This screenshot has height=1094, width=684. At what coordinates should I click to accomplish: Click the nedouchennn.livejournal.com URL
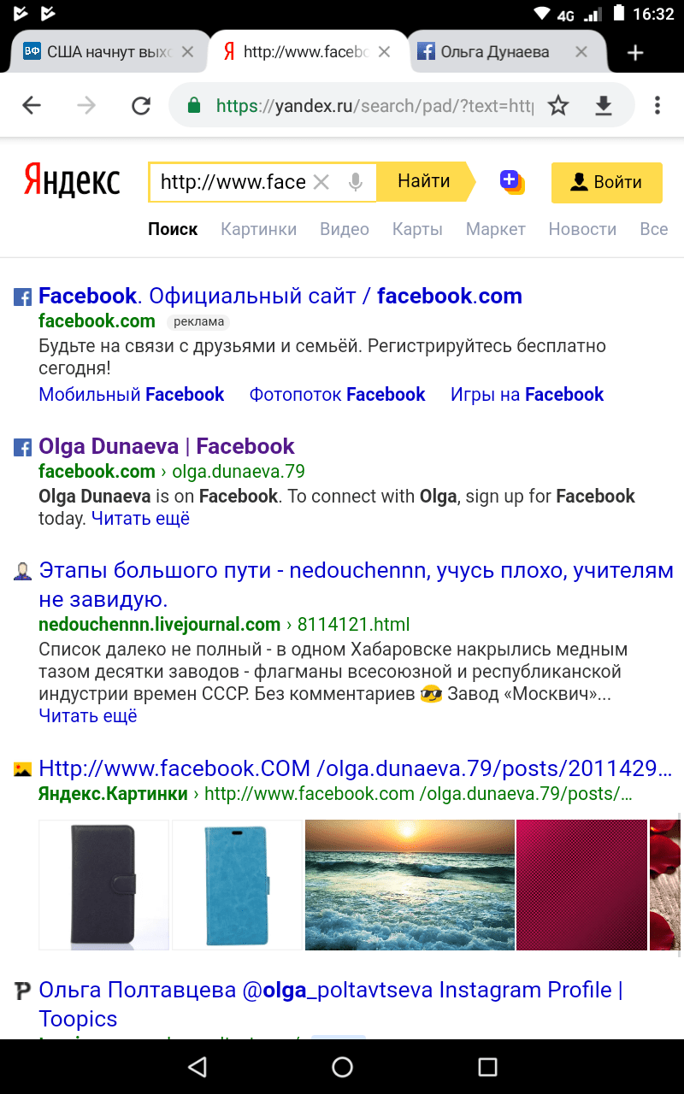224,624
